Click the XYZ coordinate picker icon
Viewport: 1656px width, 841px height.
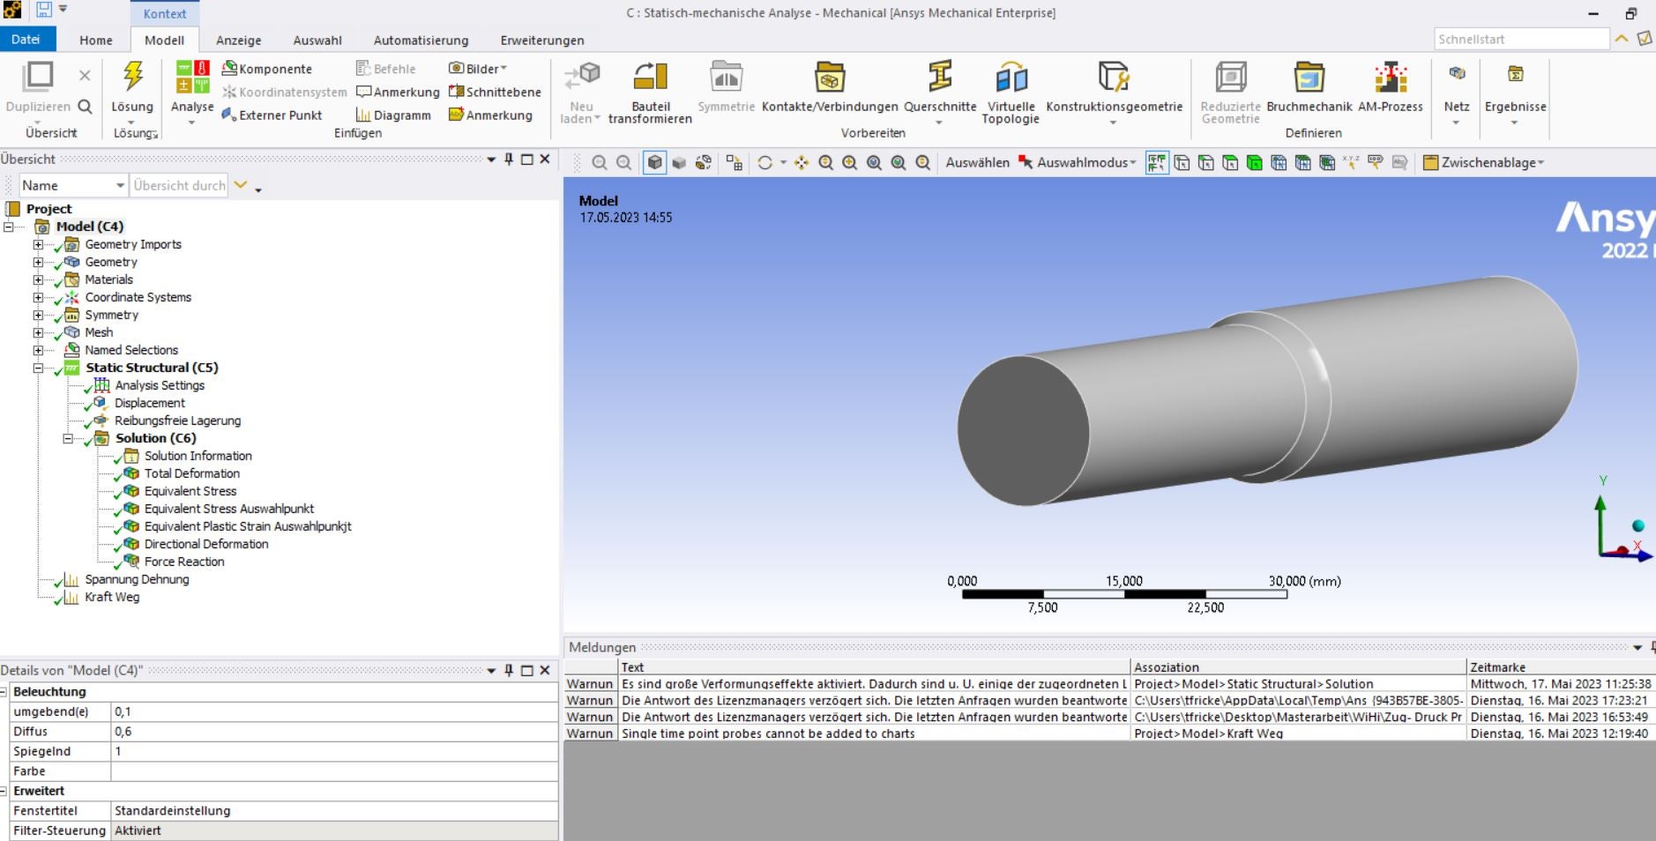coord(1351,162)
